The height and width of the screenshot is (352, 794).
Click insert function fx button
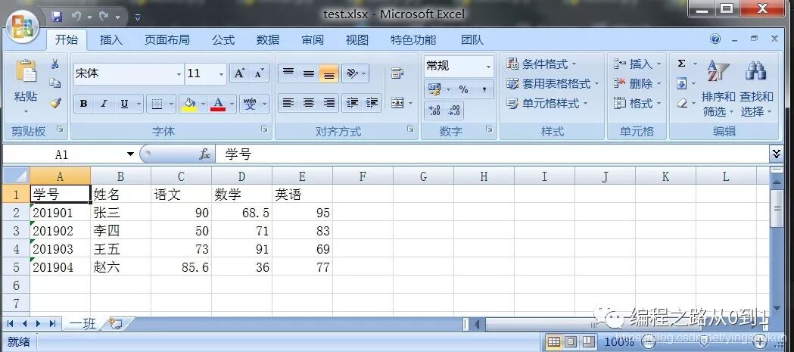[x=204, y=154]
